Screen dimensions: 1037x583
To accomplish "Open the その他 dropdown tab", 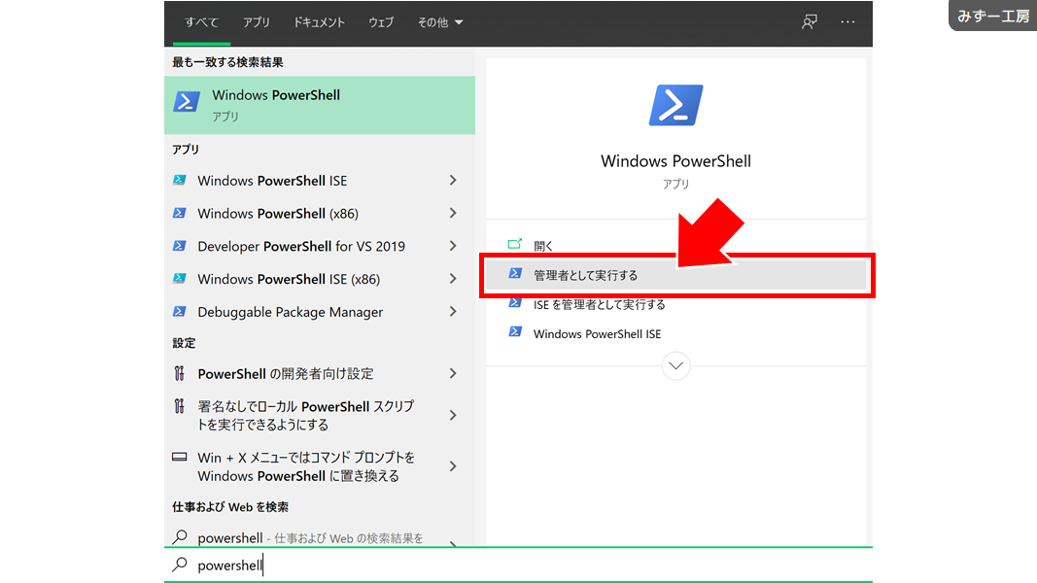I will [440, 22].
